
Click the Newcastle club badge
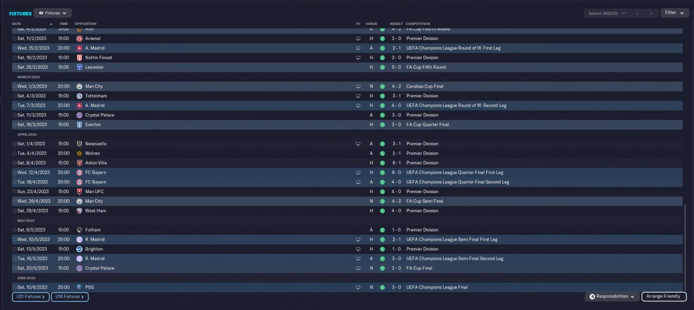80,144
